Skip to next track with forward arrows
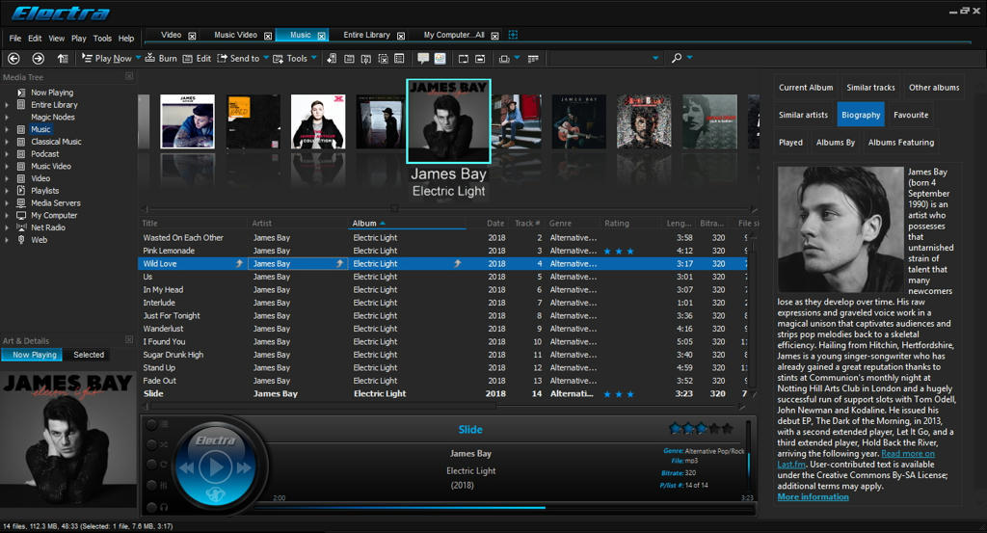Screen dimensions: 987x533 244,467
